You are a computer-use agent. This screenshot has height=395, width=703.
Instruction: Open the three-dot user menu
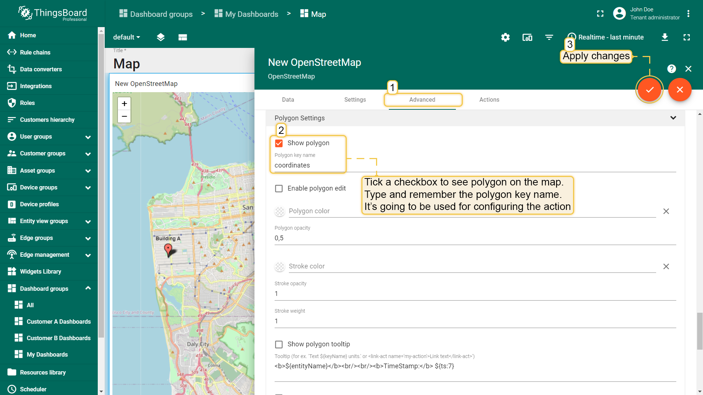pyautogui.click(x=688, y=14)
